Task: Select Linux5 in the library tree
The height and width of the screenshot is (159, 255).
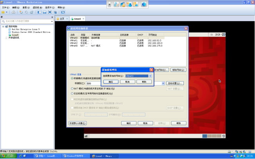Action: tap(15, 35)
